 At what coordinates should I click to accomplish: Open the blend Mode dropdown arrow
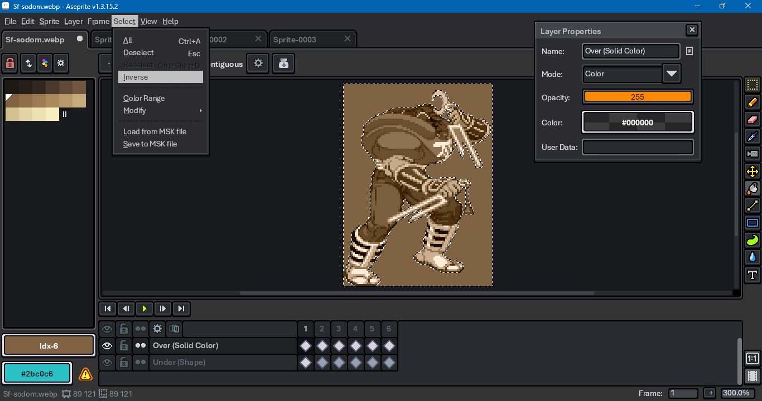point(672,74)
